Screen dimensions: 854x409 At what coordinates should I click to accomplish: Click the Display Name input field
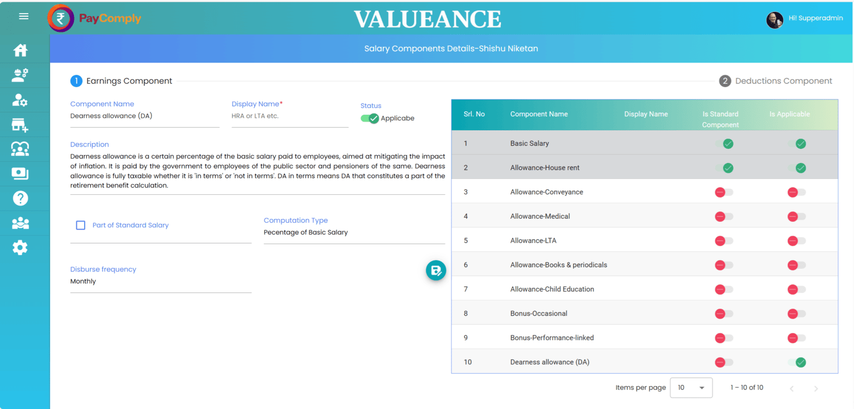tap(289, 116)
